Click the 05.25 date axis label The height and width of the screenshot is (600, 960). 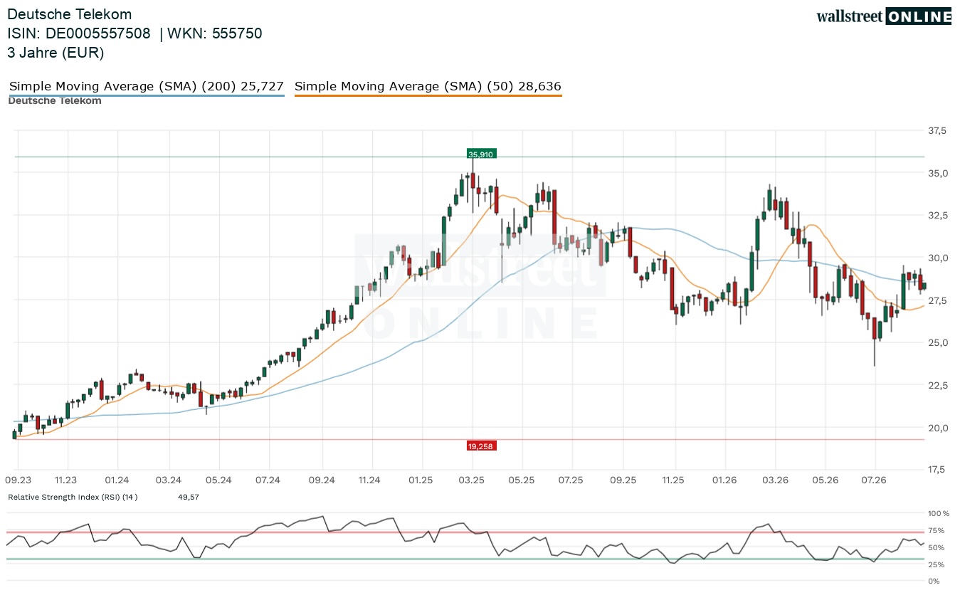tap(522, 480)
